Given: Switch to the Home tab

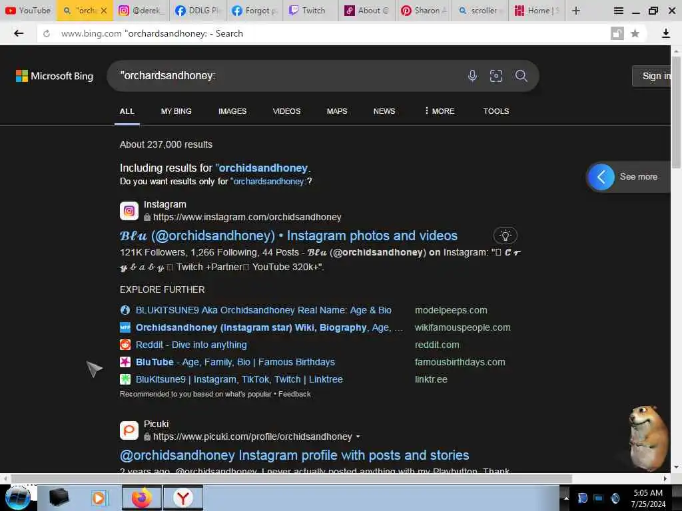Looking at the screenshot, I should pos(536,11).
